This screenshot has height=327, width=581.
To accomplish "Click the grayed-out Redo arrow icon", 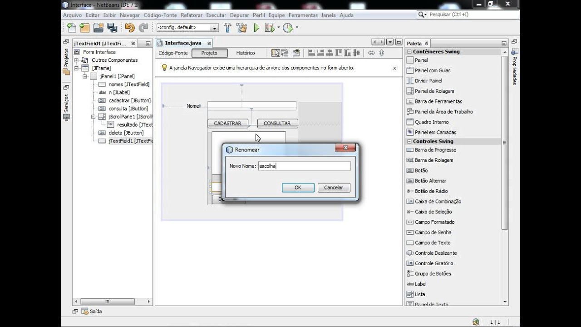I will [x=143, y=28].
